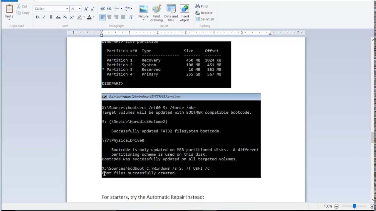376x211 pixels.
Task: Start a bulleted list
Action: (117, 9)
